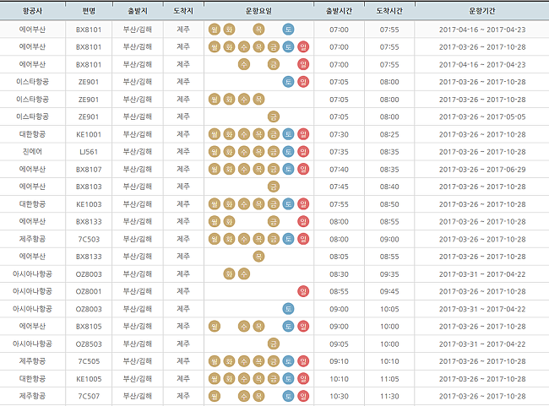The width and height of the screenshot is (549, 406).
Task: Select the blue 토 icon in LJ561 row
Action: (288, 152)
